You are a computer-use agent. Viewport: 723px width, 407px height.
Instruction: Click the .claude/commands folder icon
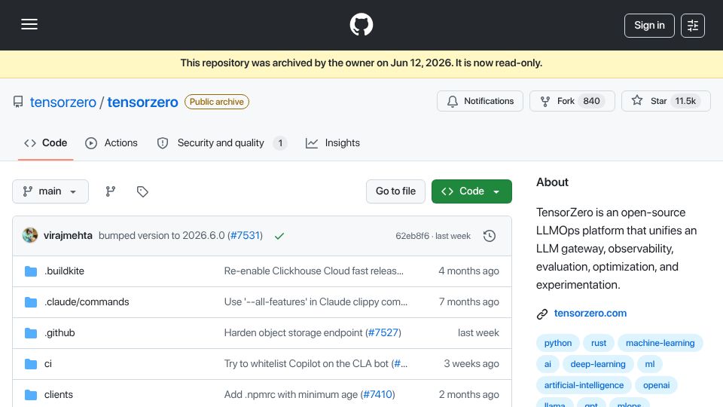click(31, 302)
